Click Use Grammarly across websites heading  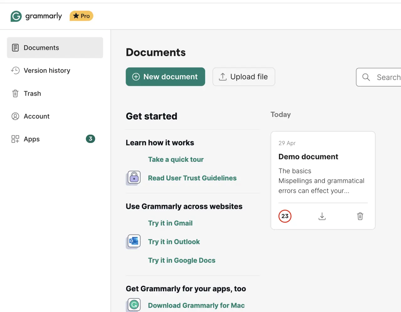184,206
